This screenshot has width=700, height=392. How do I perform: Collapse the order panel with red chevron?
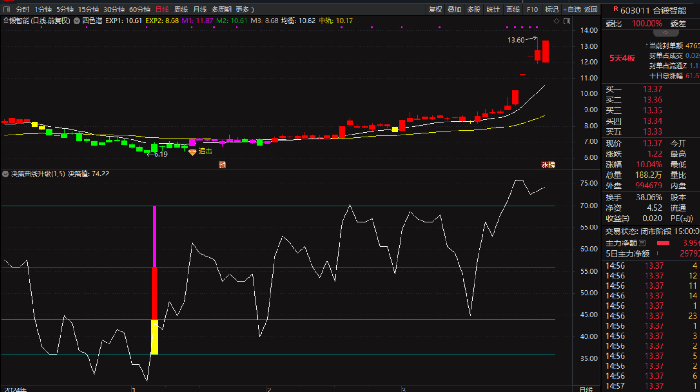(666, 33)
